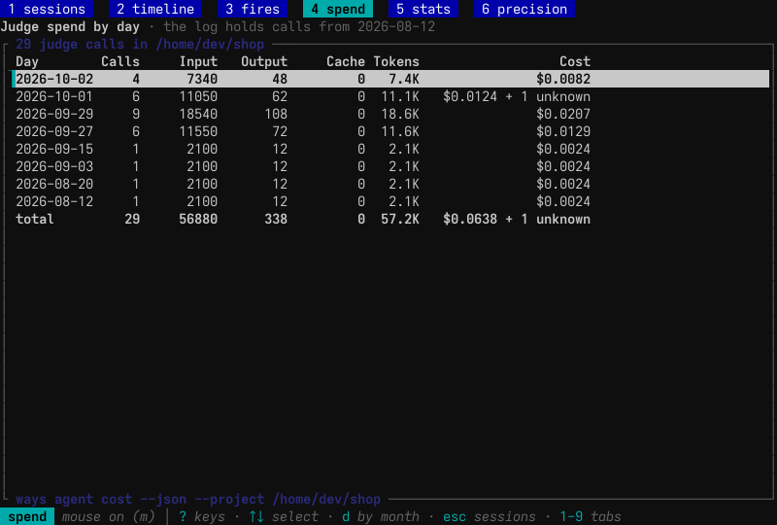This screenshot has height=525, width=777.
Task: Select the 2026-09-27 row
Action: point(390,131)
